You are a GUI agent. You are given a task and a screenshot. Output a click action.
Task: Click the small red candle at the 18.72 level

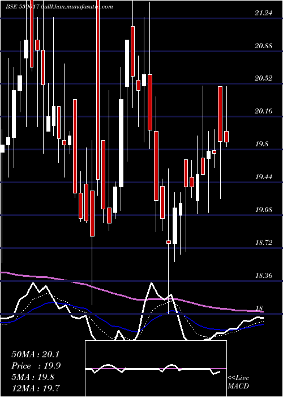pyautogui.click(x=169, y=242)
